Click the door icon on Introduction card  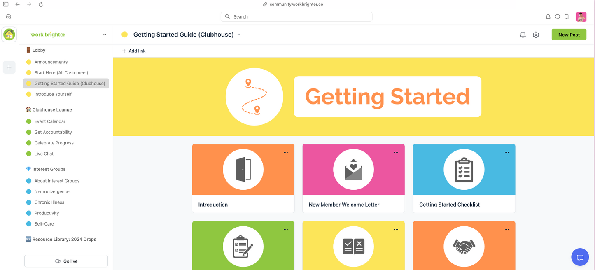click(x=243, y=170)
